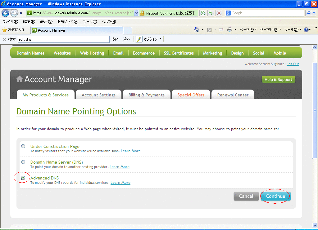The height and width of the screenshot is (230, 318).
Task: Click the security lock icon in the address bar
Action: (x=142, y=13)
